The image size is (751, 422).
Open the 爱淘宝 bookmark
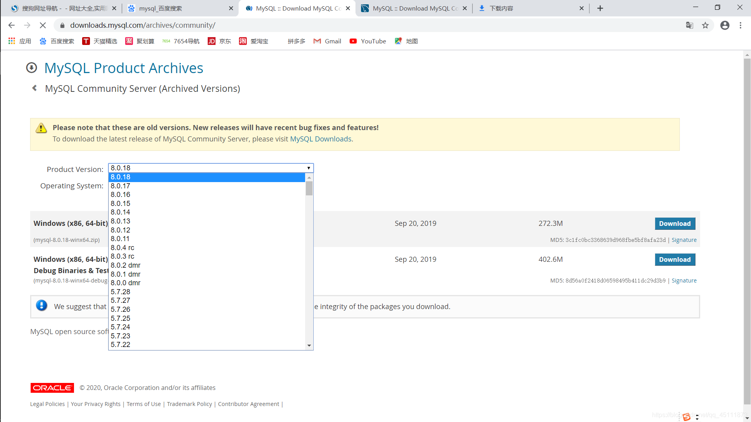tap(253, 41)
